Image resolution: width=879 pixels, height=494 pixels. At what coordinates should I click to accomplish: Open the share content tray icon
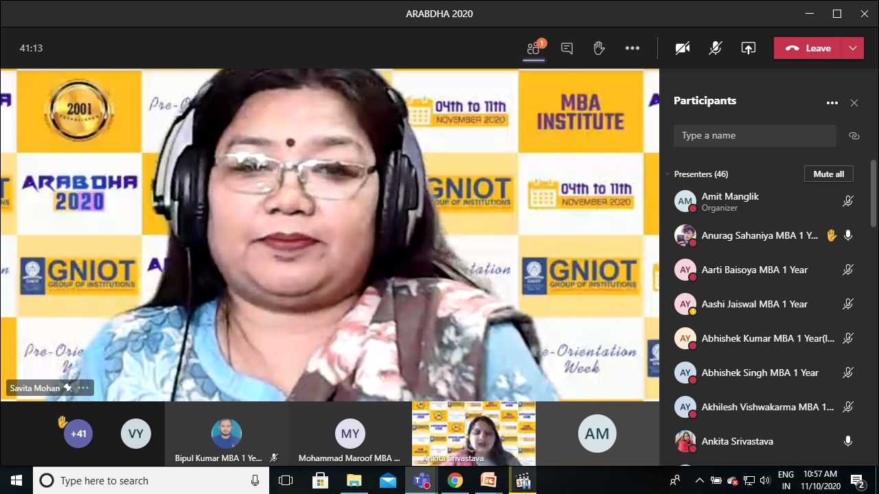click(748, 48)
